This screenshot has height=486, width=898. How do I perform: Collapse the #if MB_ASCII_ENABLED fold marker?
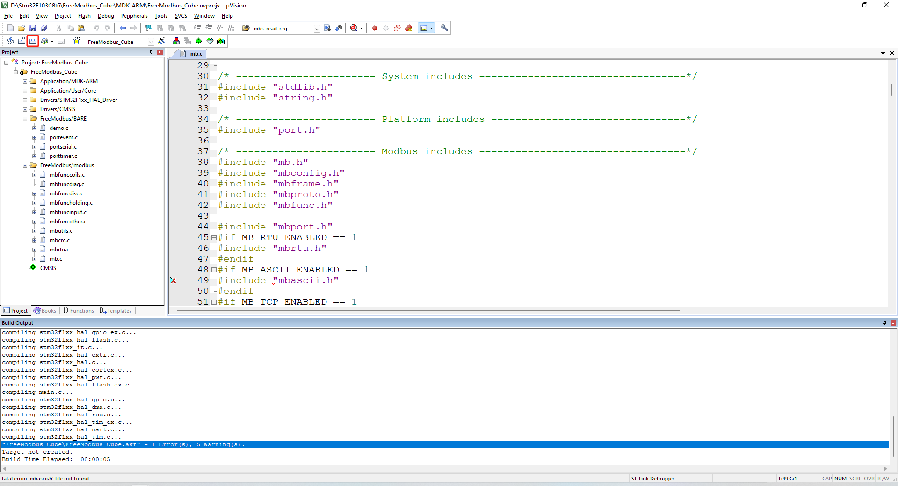point(214,270)
